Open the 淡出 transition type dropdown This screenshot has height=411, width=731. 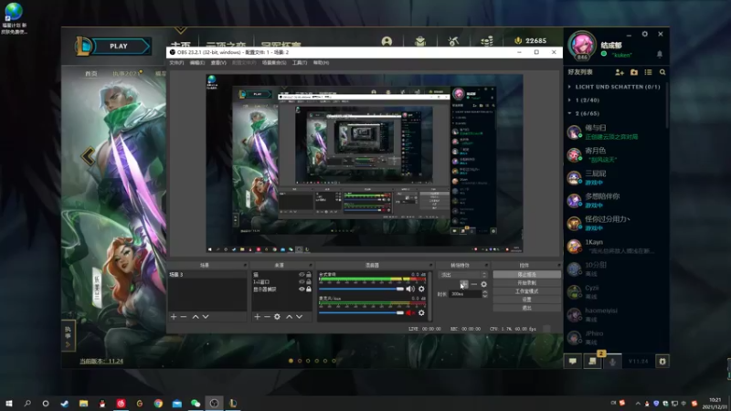[462, 275]
